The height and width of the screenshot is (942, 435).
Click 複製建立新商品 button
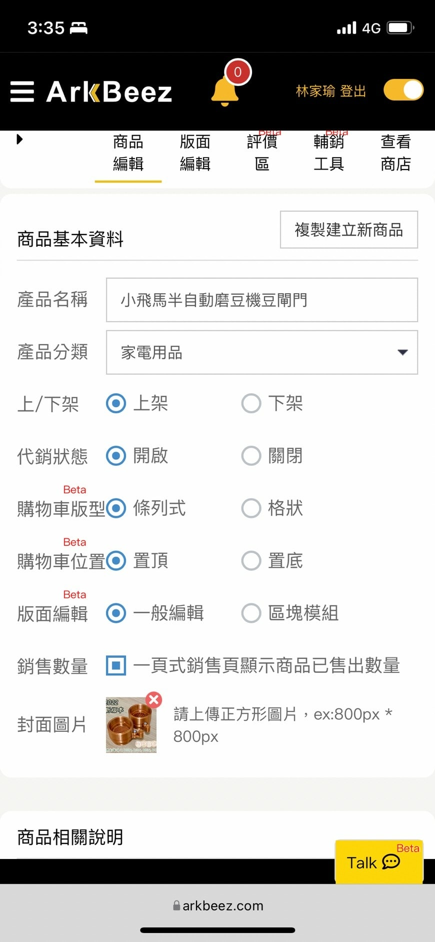point(349,230)
